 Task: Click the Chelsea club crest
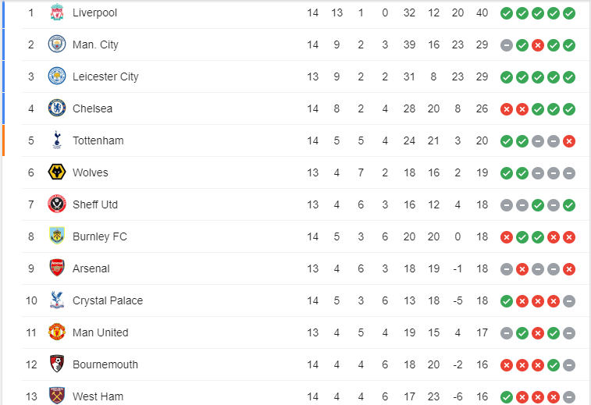56,108
